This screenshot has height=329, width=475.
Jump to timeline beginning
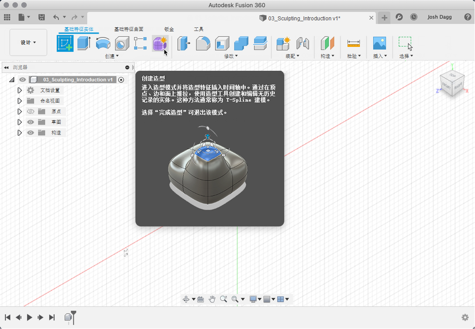[8, 317]
